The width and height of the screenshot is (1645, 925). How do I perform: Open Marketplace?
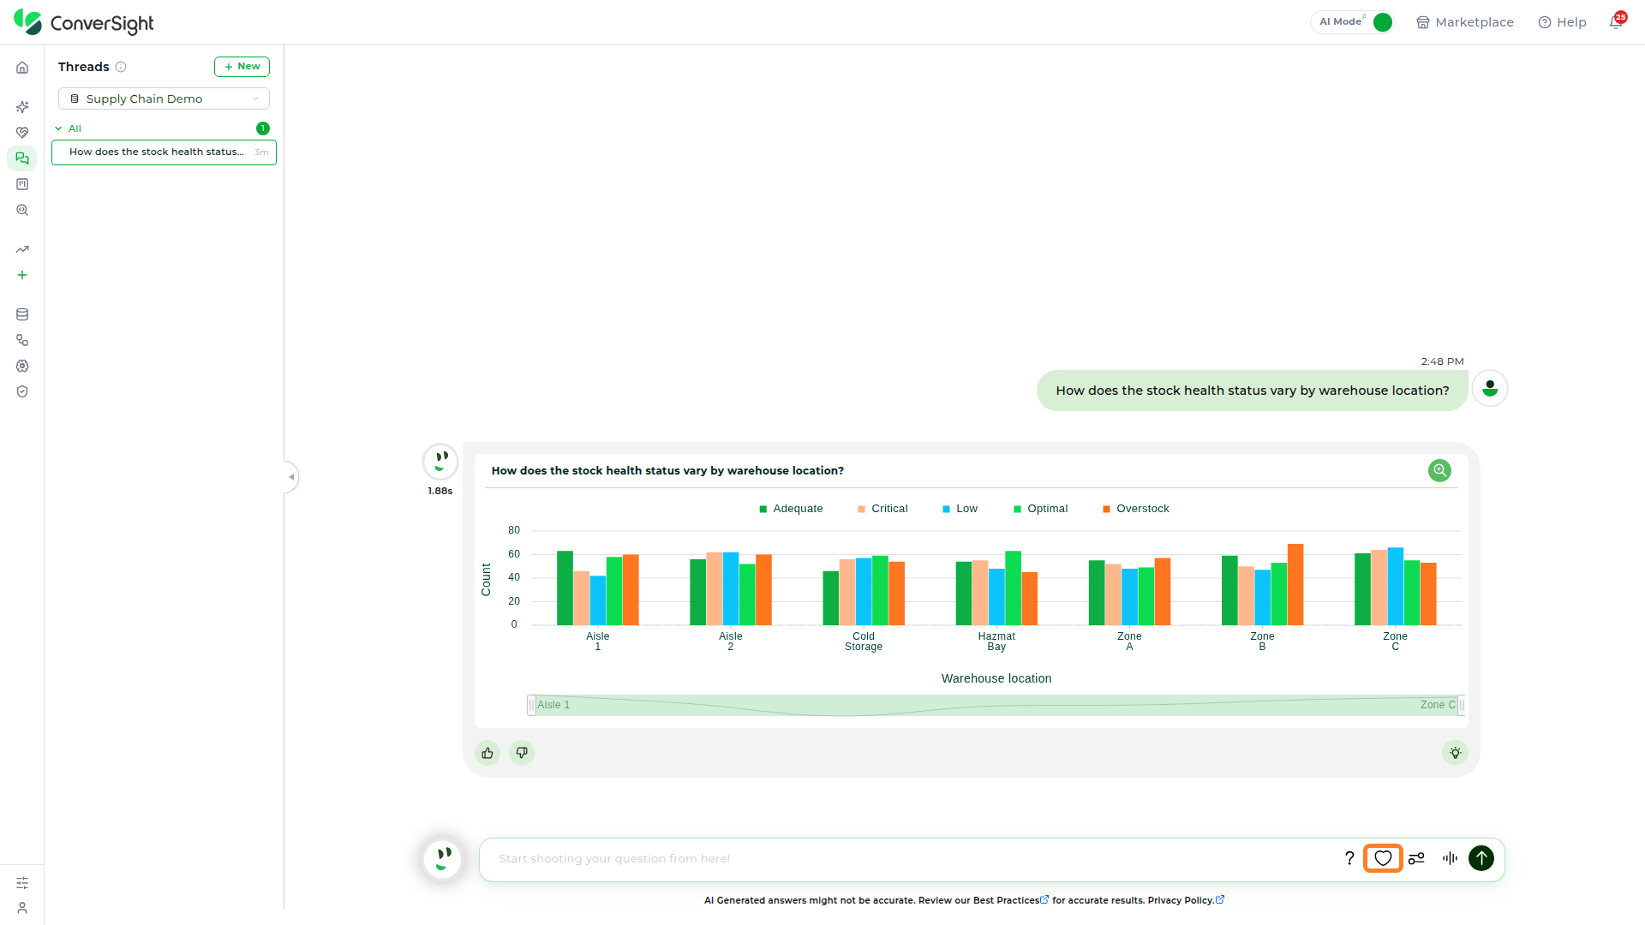tap(1464, 22)
